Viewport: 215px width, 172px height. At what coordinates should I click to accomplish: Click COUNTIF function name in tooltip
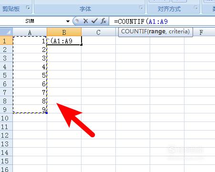134,31
